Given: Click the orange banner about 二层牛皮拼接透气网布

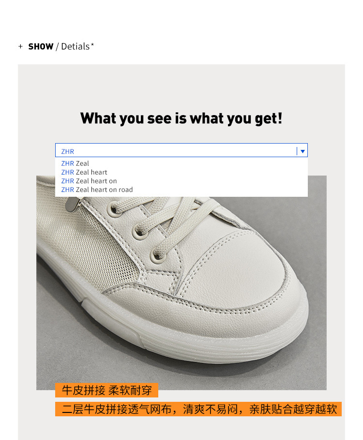Looking at the screenshot, I should (198, 409).
